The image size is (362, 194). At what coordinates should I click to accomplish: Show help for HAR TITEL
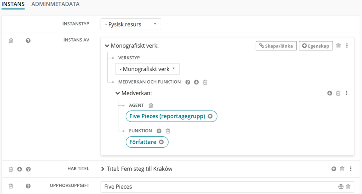28,169
